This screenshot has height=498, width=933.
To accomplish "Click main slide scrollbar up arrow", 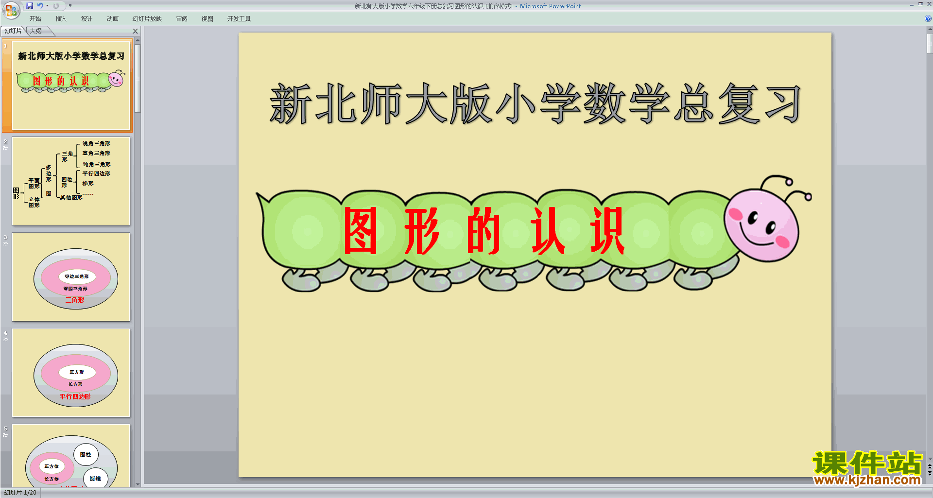I will coord(930,30).
